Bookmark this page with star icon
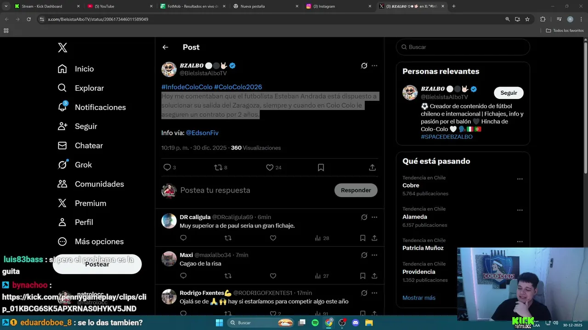 point(527,19)
